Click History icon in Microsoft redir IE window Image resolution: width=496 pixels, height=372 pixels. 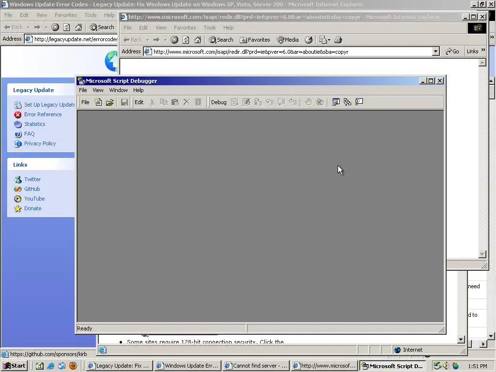pyautogui.click(x=309, y=40)
